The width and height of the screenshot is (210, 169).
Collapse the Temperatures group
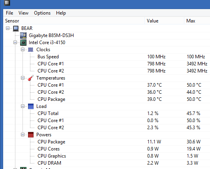[22, 78]
